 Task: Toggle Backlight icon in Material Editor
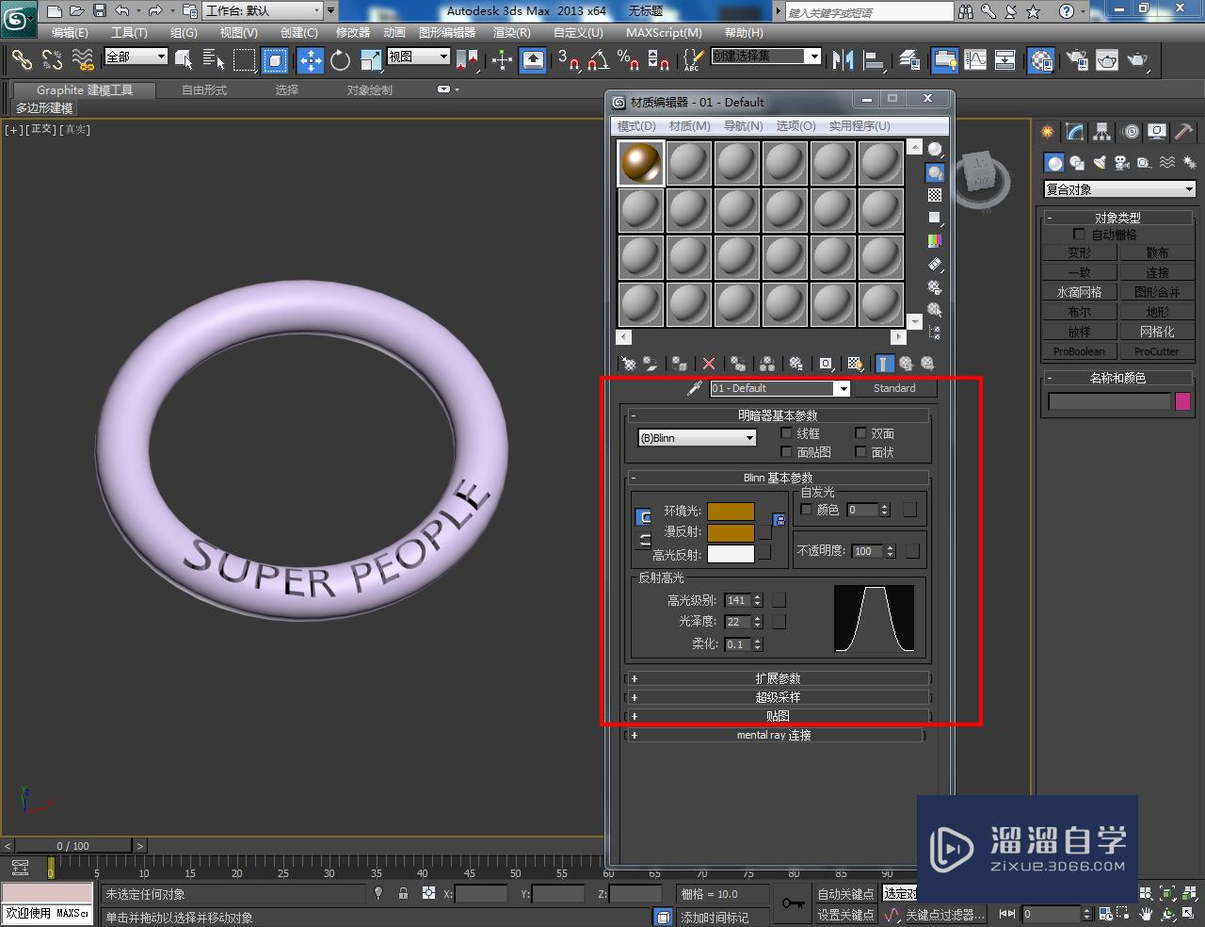click(935, 173)
